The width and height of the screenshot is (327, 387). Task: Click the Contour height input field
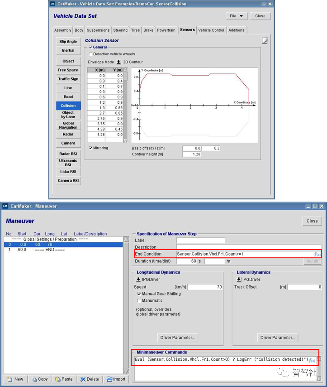(191, 154)
